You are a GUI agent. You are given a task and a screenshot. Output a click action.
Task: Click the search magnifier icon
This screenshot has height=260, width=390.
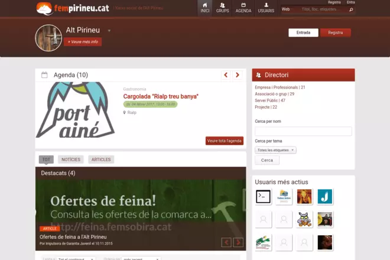(351, 9)
